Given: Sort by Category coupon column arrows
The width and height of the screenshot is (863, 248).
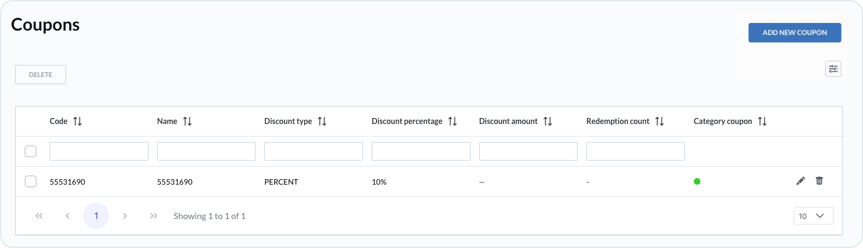Looking at the screenshot, I should click(x=762, y=121).
